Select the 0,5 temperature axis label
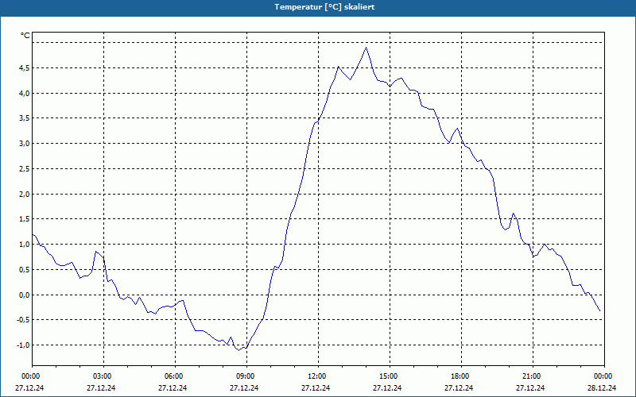This screenshot has width=636, height=397. point(24,270)
